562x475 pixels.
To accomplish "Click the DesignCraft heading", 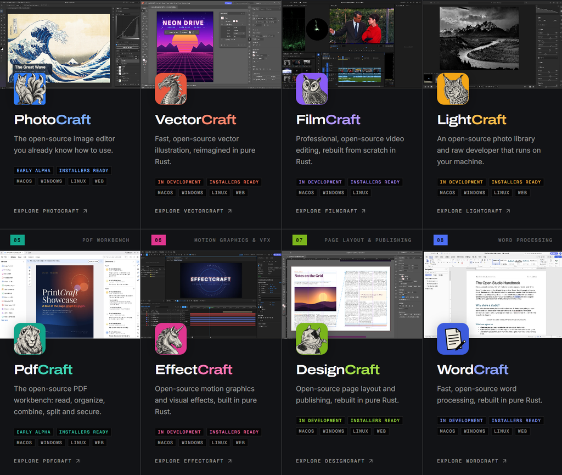I will [338, 370].
